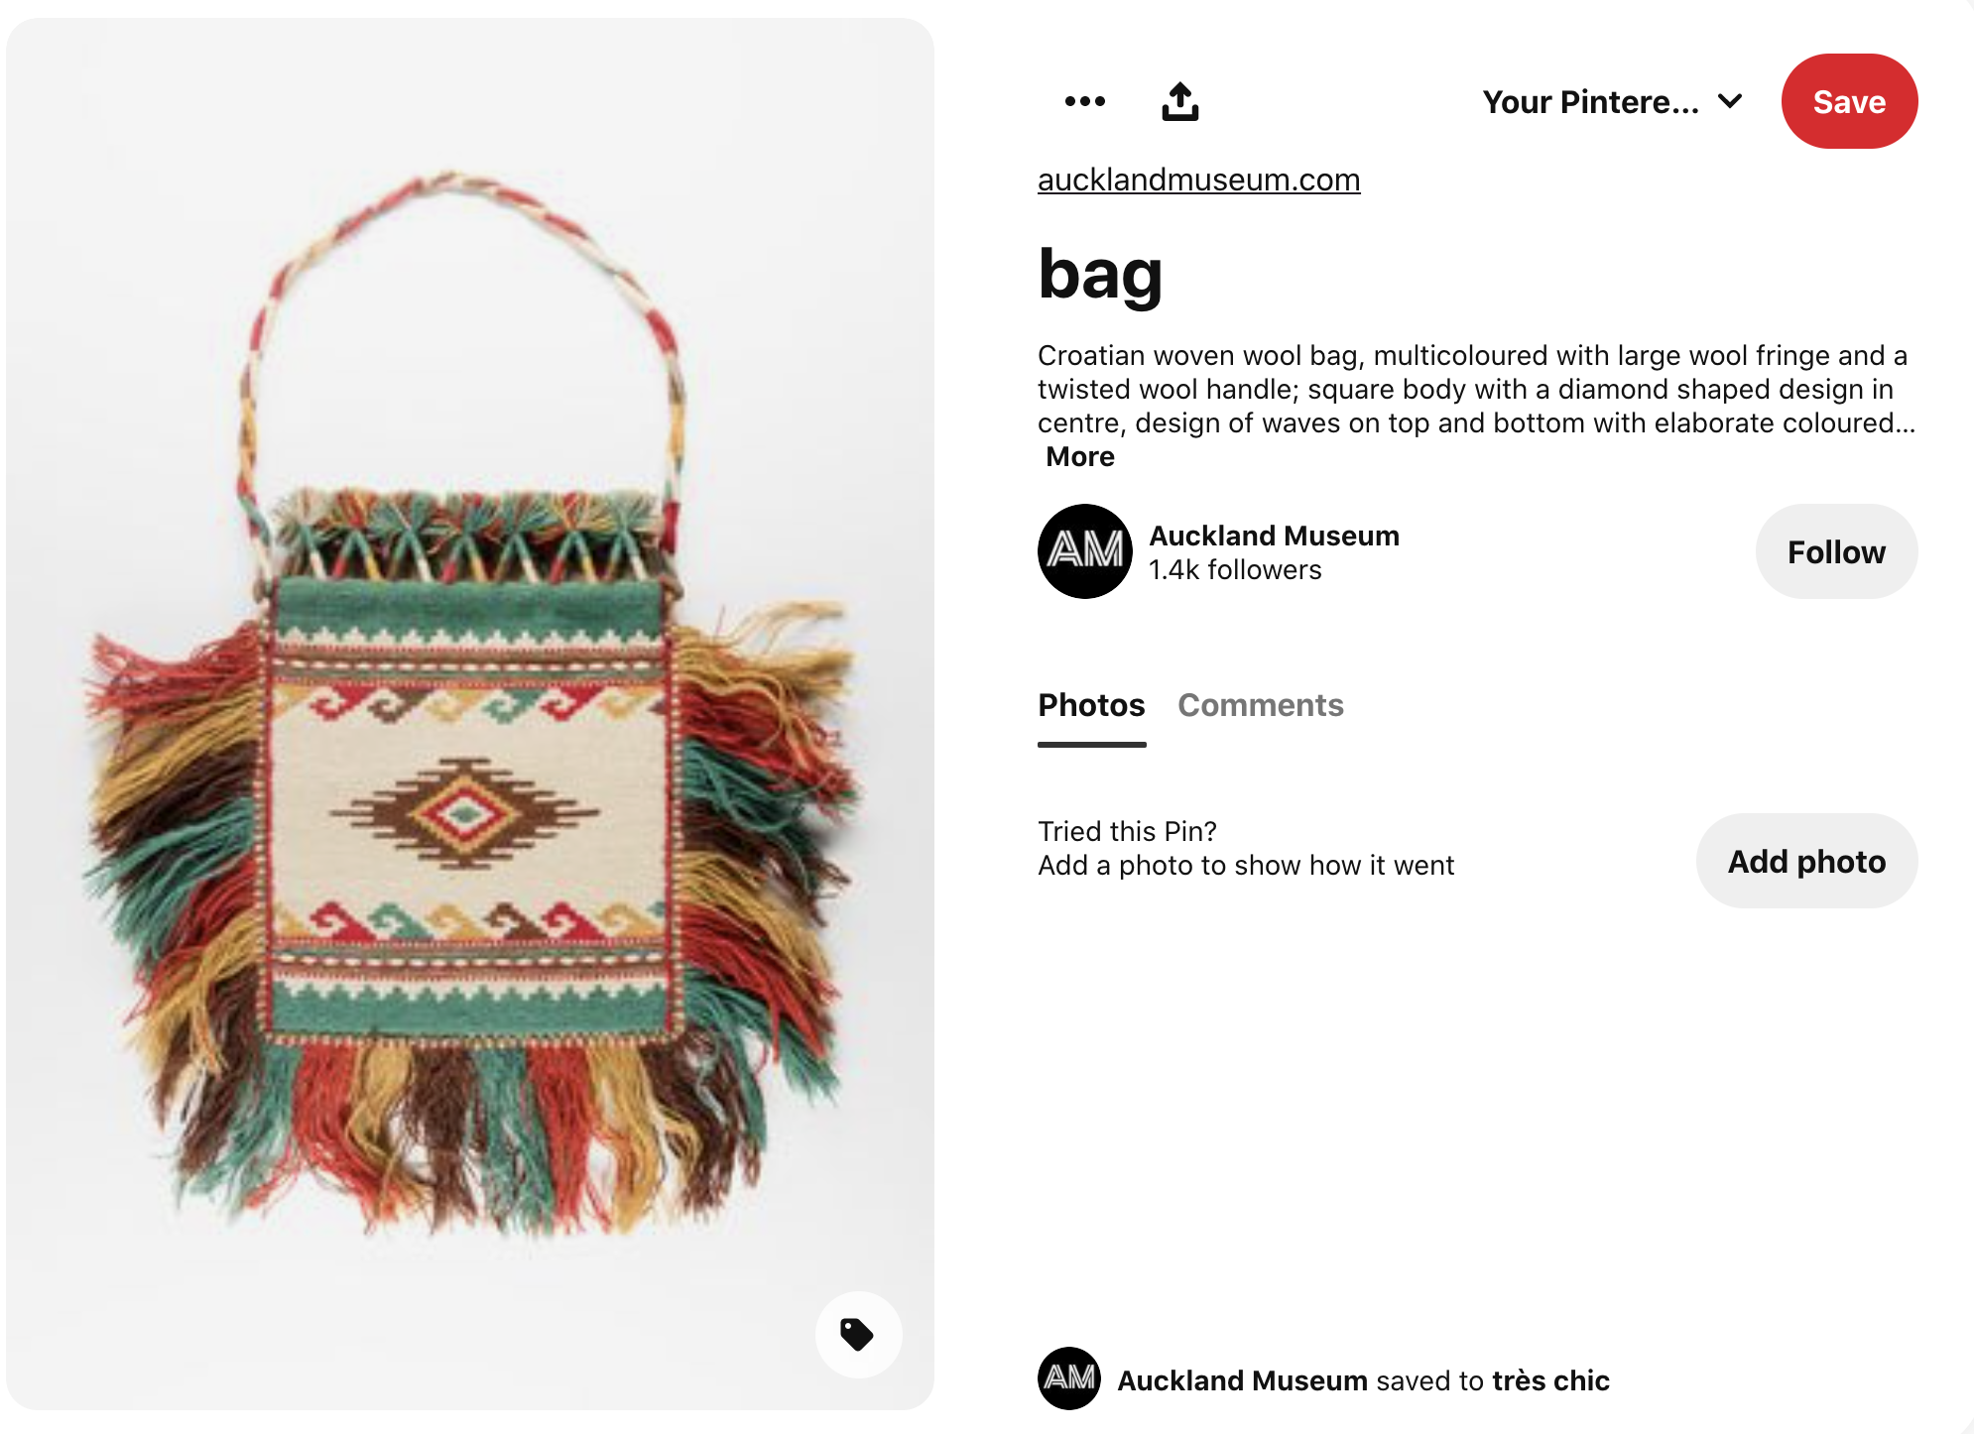This screenshot has width=1974, height=1434.
Task: Activate the Comments section
Action: pos(1261,705)
